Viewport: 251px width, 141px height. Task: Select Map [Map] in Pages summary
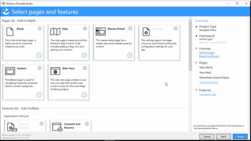click(205, 72)
